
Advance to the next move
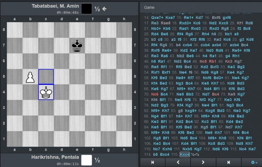point(203,162)
